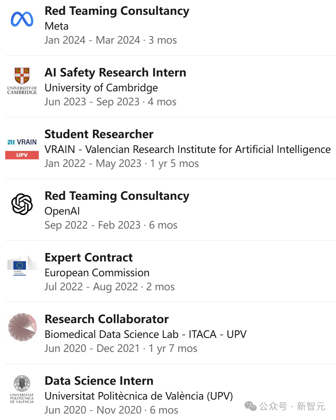Click the University of Cambridge crest logo
Viewport: 336px width, 420px height.
pyautogui.click(x=22, y=80)
